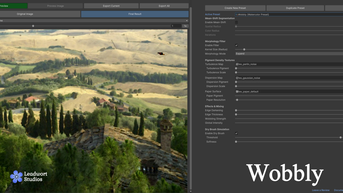
Task: Click the Process Image button
Action: (x=55, y=6)
